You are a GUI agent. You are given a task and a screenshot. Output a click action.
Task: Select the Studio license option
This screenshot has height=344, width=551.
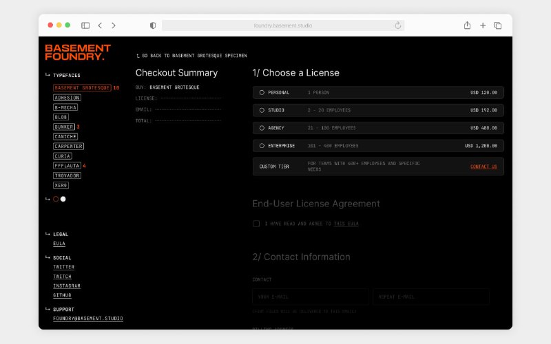(378, 110)
